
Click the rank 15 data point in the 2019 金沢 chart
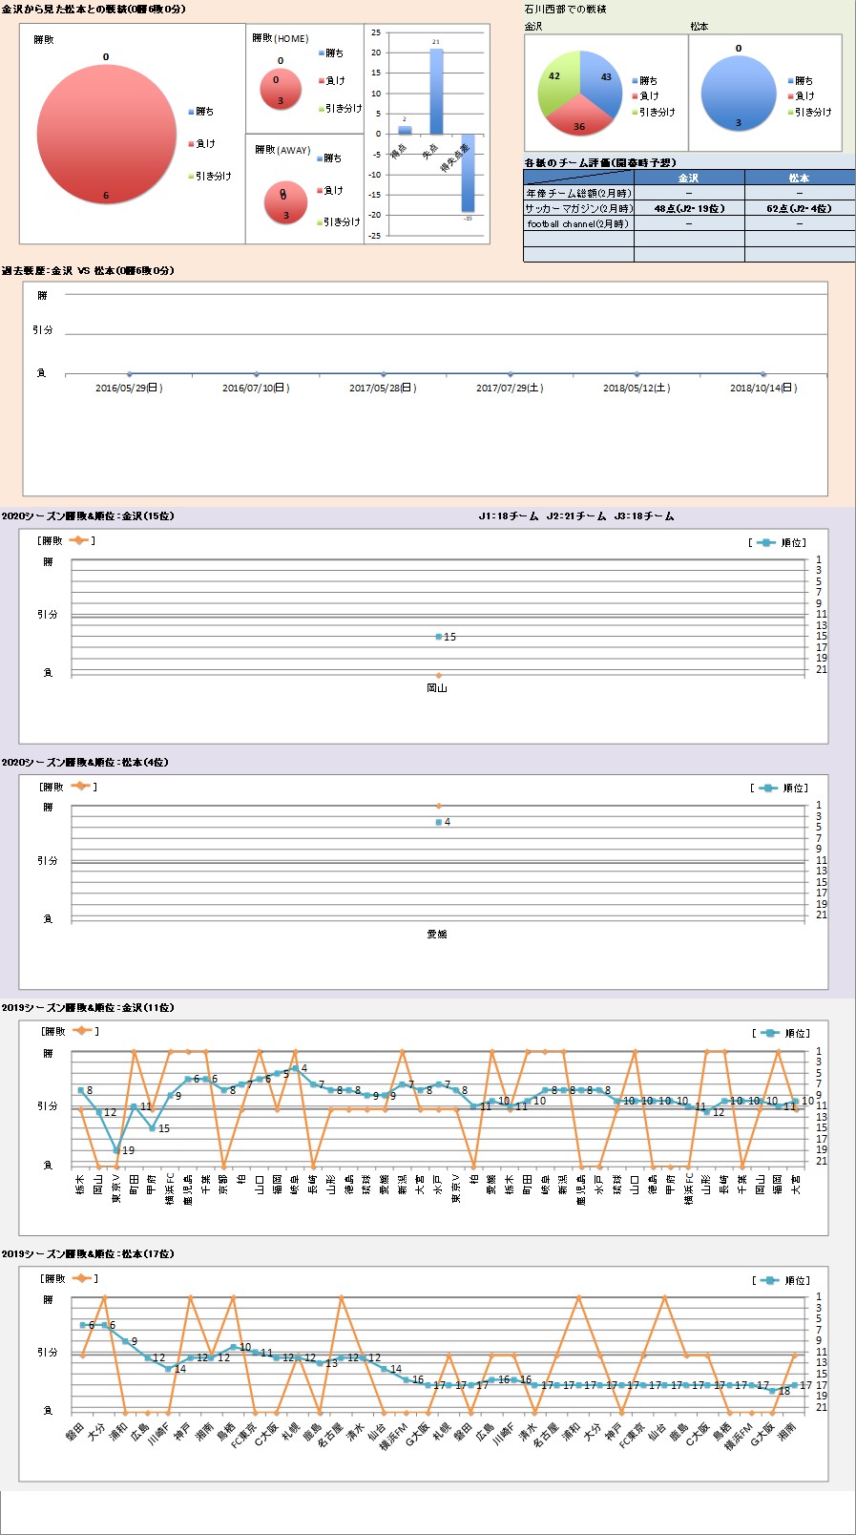152,1128
